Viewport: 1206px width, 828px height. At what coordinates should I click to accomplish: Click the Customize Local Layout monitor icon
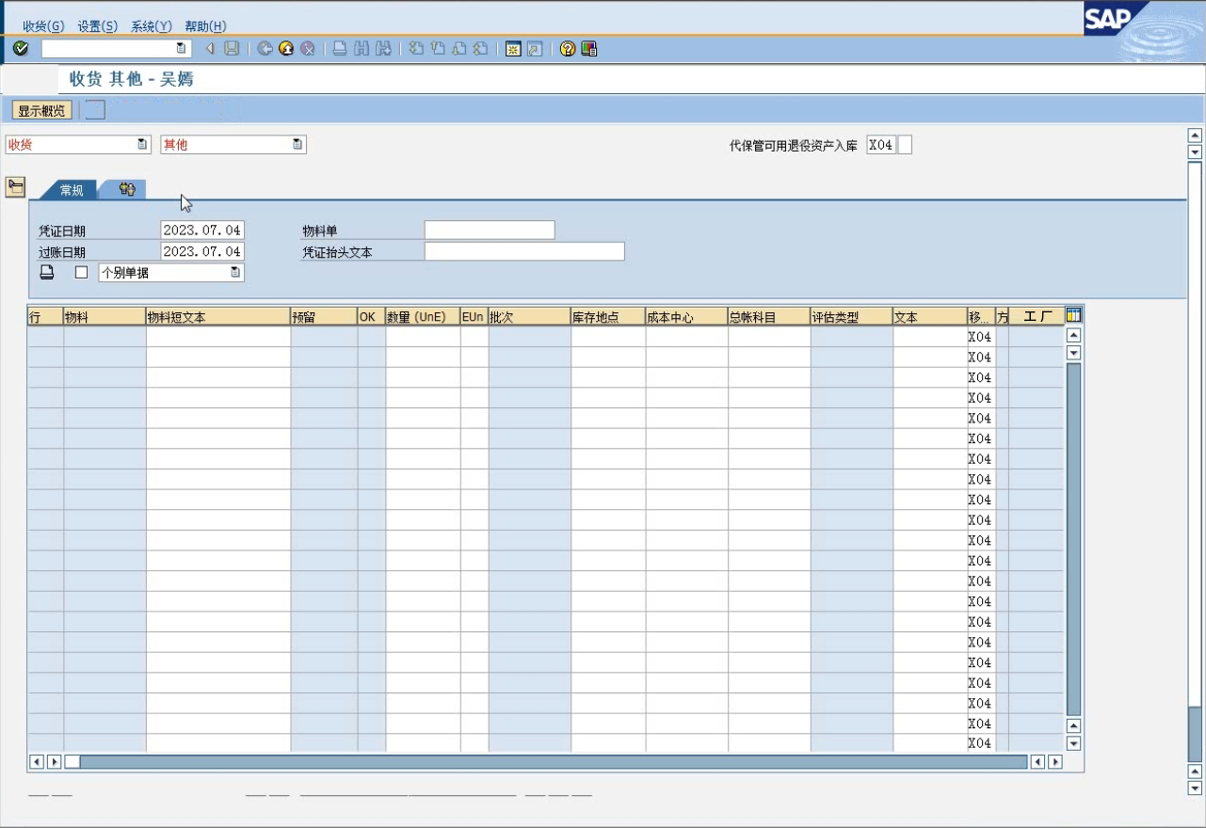click(589, 49)
